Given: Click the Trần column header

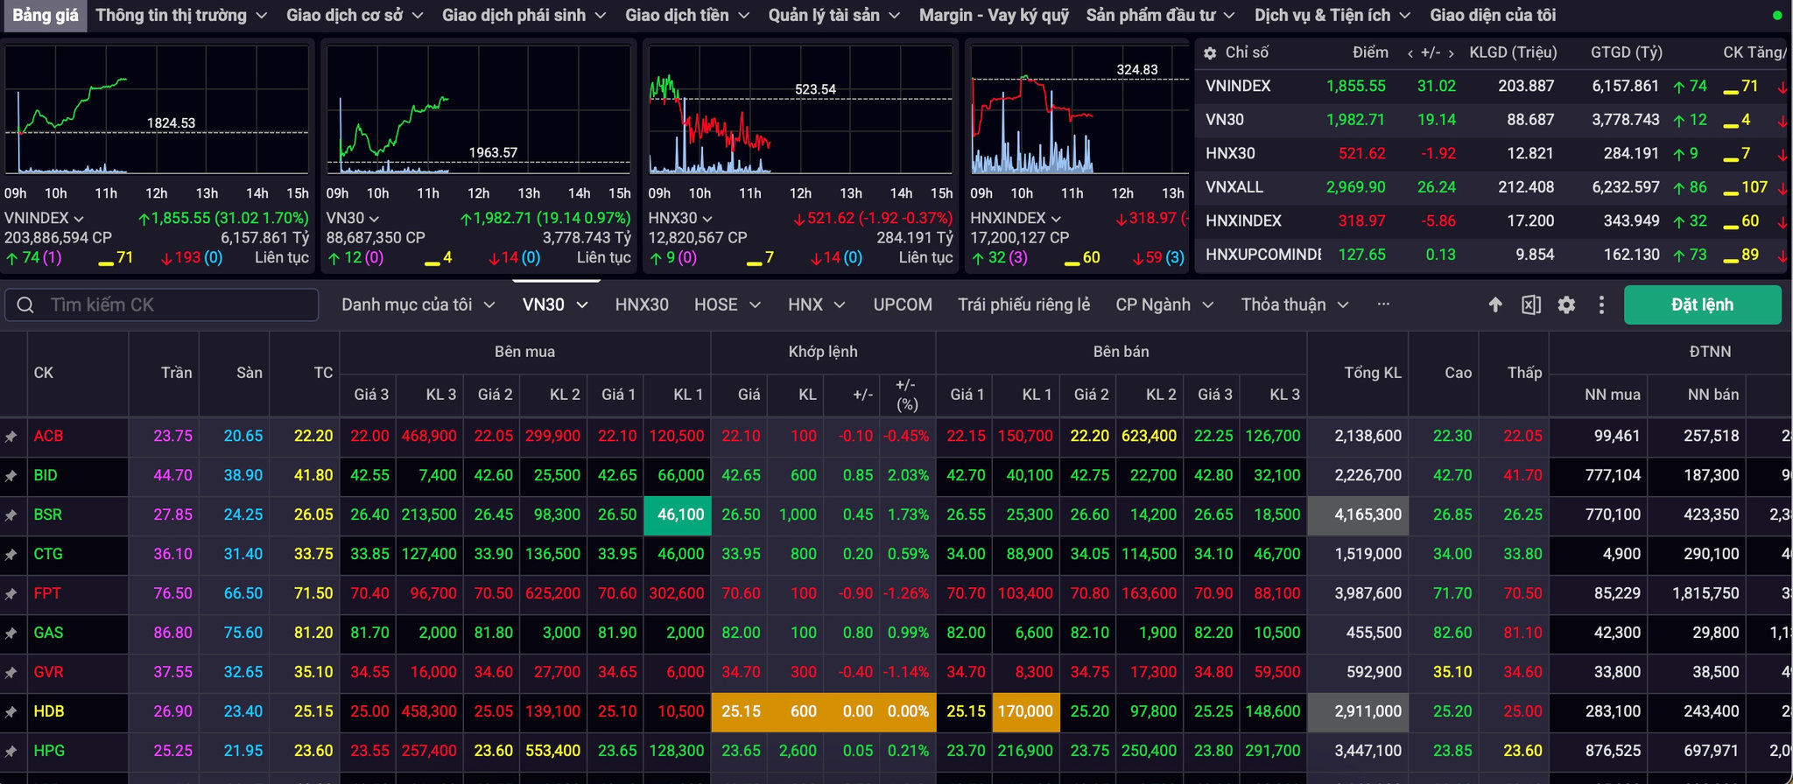Looking at the screenshot, I should point(176,373).
